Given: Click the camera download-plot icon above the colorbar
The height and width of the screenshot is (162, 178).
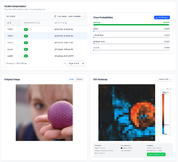Looking at the screenshot, I should pos(167,89).
